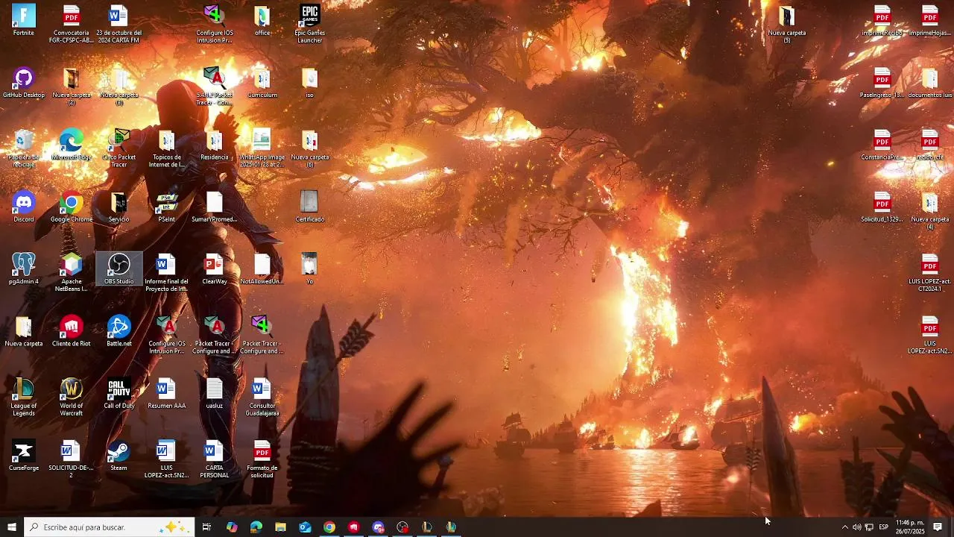The height and width of the screenshot is (537, 954).
Task: Select the 'iso' folder icon
Action: pyautogui.click(x=310, y=83)
